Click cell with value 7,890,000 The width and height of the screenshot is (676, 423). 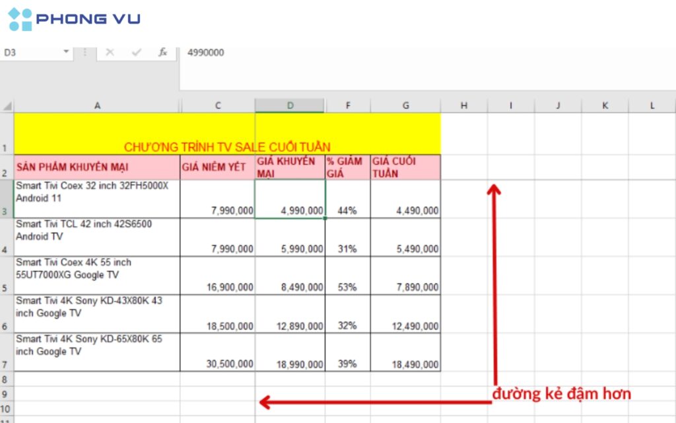click(x=406, y=276)
